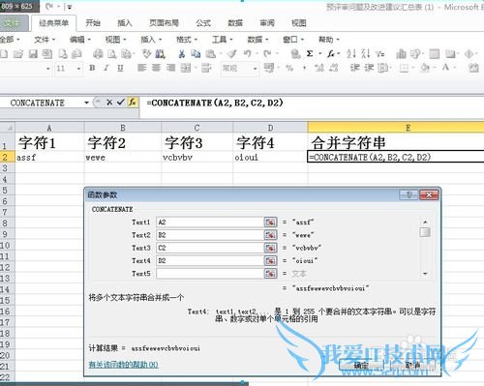Click the Sort Z to A icon
The height and width of the screenshot is (386, 484).
point(366,54)
